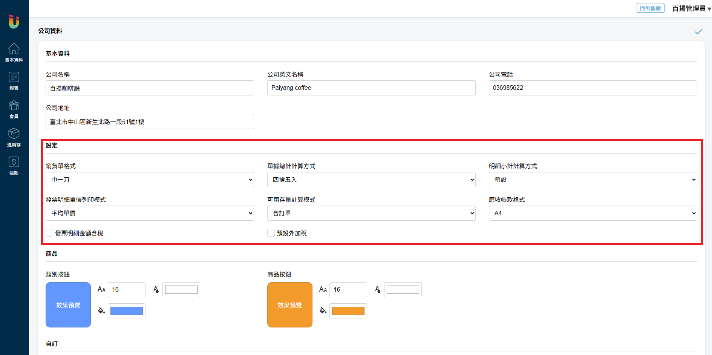Open the 可用存量計算模式 dropdown
The image size is (712, 355).
371,213
